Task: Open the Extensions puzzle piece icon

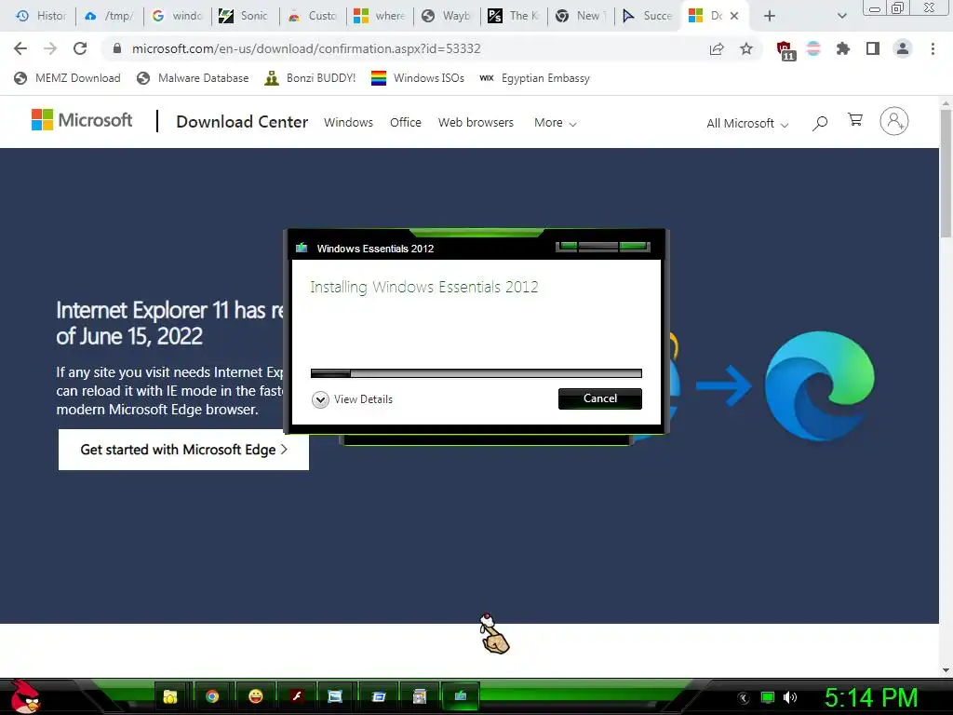Action: pyautogui.click(x=843, y=48)
